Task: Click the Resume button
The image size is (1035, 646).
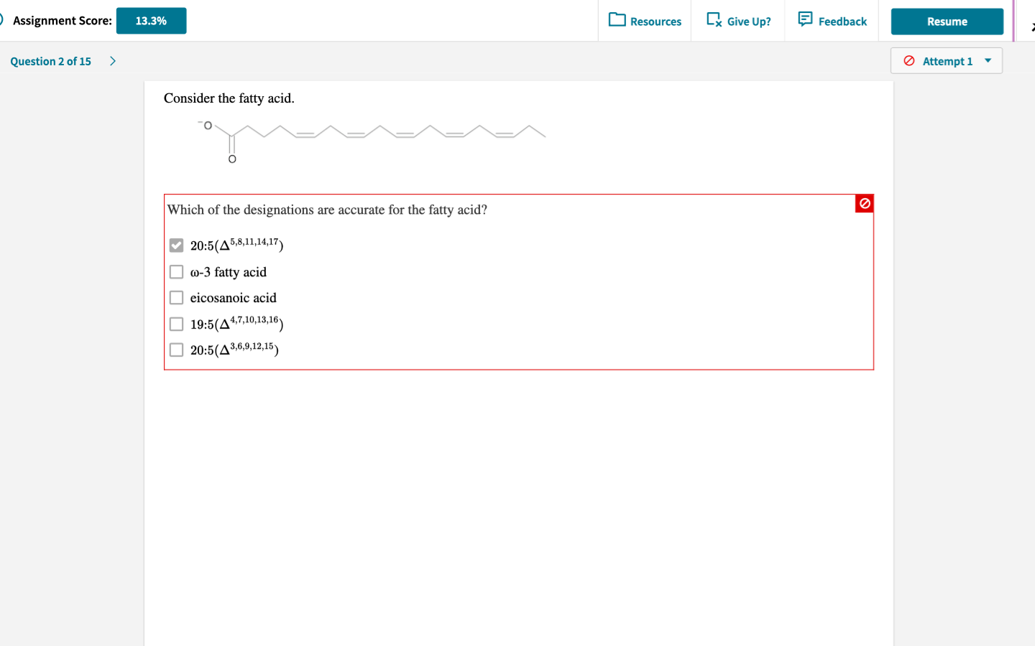Action: pos(947,21)
